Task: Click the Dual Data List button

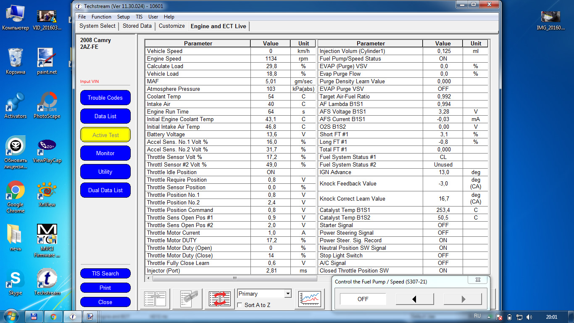Action: [x=105, y=190]
